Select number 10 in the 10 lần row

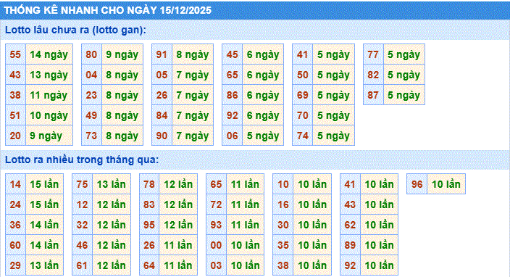pos(283,184)
